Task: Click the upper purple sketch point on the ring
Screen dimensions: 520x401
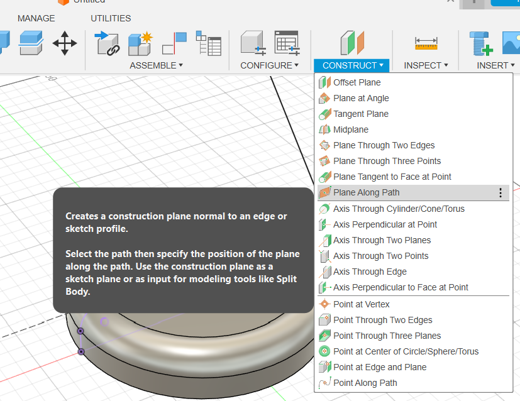Action: coord(80,331)
